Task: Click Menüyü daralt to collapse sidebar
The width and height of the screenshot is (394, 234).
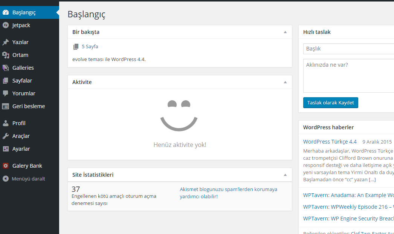Action: 29,179
